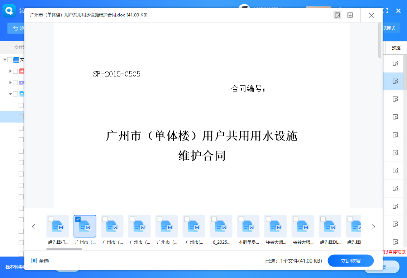Collapse the top-level tree root node
407x278 pixels.
point(5,60)
